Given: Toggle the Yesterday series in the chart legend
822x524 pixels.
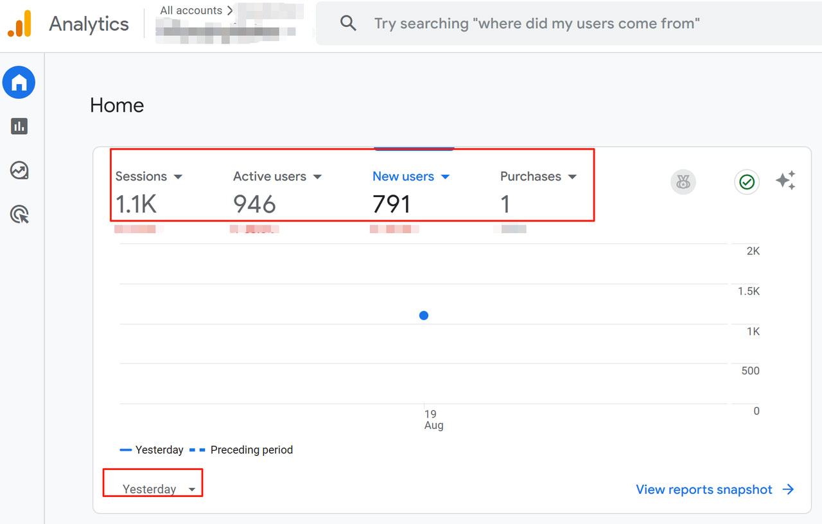Looking at the screenshot, I should 152,450.
